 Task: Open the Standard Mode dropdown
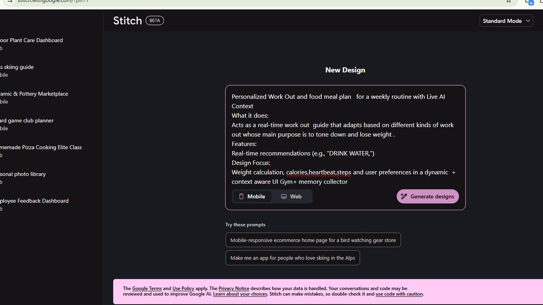pos(506,21)
